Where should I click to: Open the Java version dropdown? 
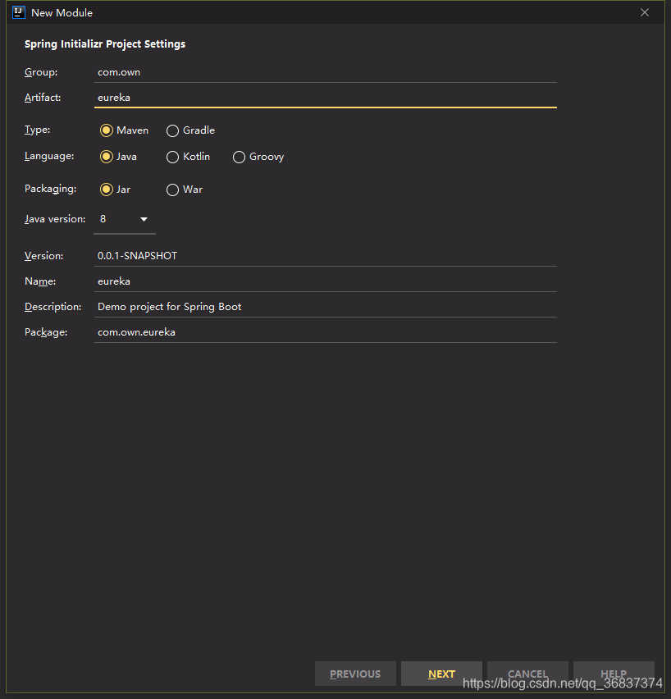point(125,219)
